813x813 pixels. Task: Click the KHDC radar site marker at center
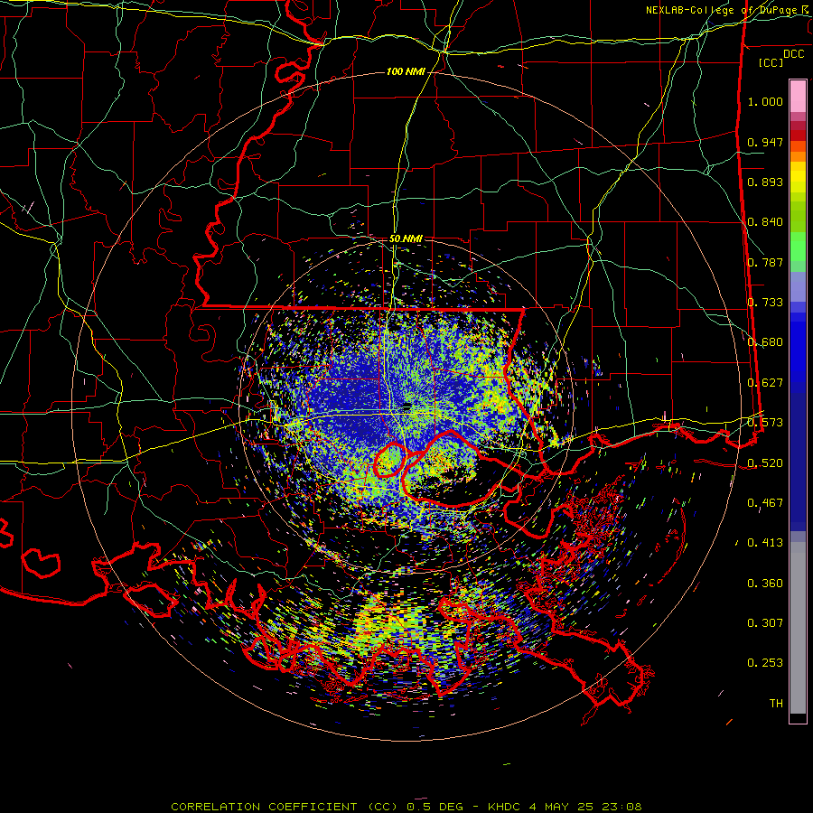tap(407, 406)
